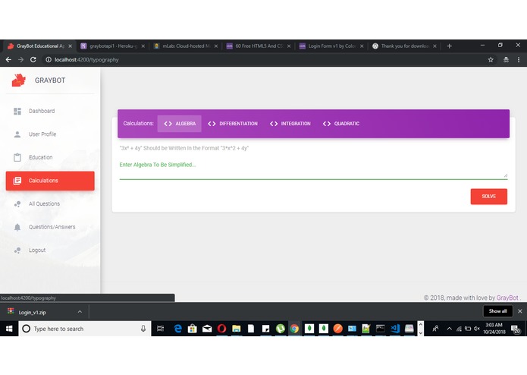Close the mLab browser tab
This screenshot has width=527, height=375.
coord(216,46)
